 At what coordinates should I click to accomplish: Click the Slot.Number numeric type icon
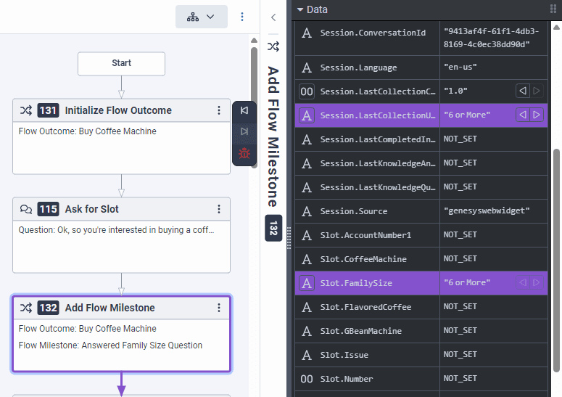pos(307,378)
